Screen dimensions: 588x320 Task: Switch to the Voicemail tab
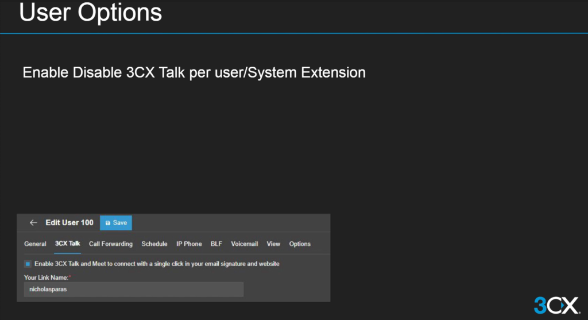[x=245, y=244]
